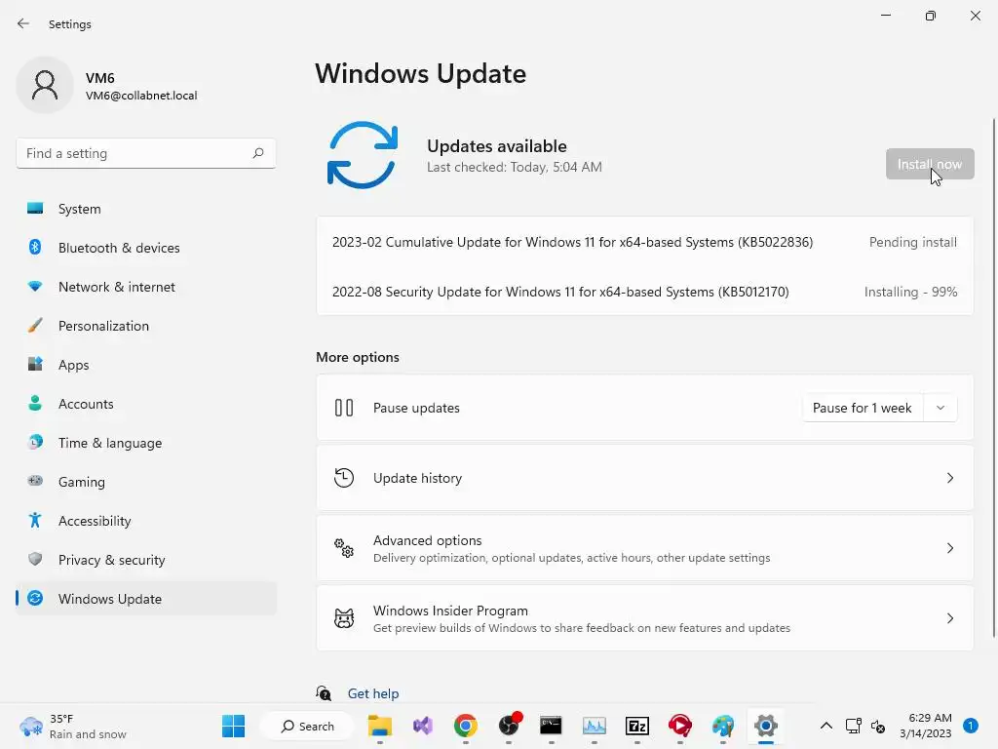Open Update history page
This screenshot has width=998, height=749.
(x=645, y=478)
